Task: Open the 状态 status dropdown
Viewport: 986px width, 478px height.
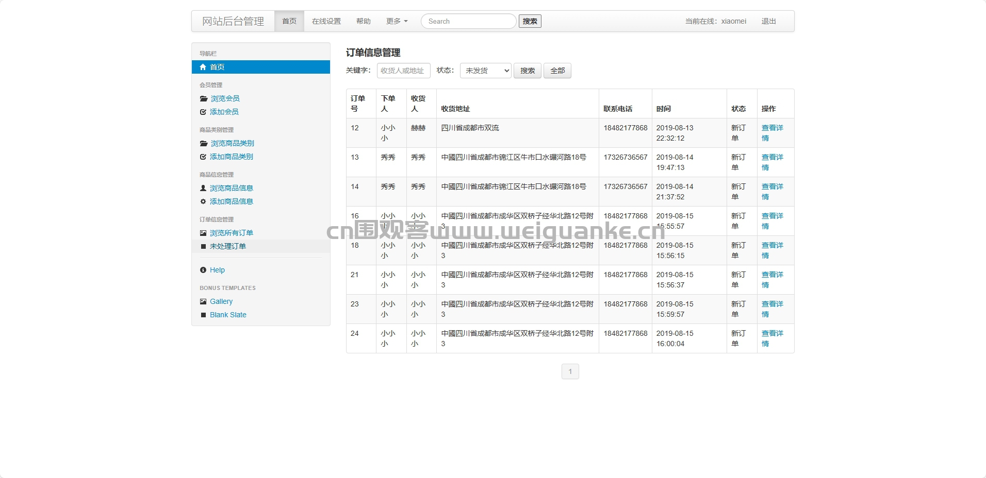Action: [485, 71]
